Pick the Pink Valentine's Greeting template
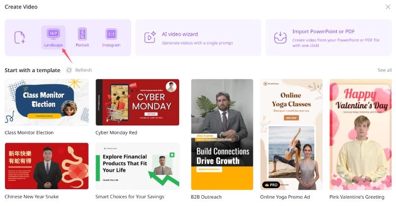 pyautogui.click(x=361, y=134)
